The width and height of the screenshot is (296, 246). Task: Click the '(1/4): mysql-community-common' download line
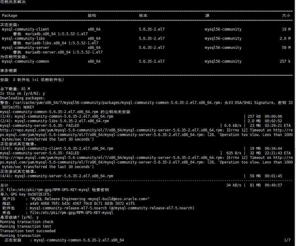57,116
